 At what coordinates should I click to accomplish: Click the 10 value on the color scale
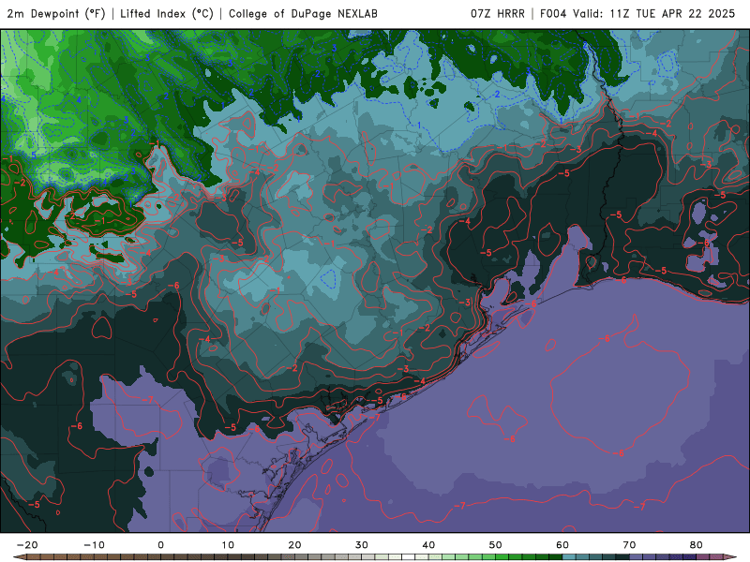228,544
